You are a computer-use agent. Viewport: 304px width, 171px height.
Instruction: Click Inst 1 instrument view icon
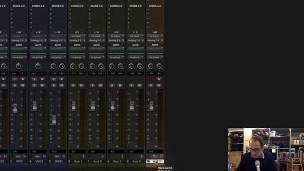154,156
